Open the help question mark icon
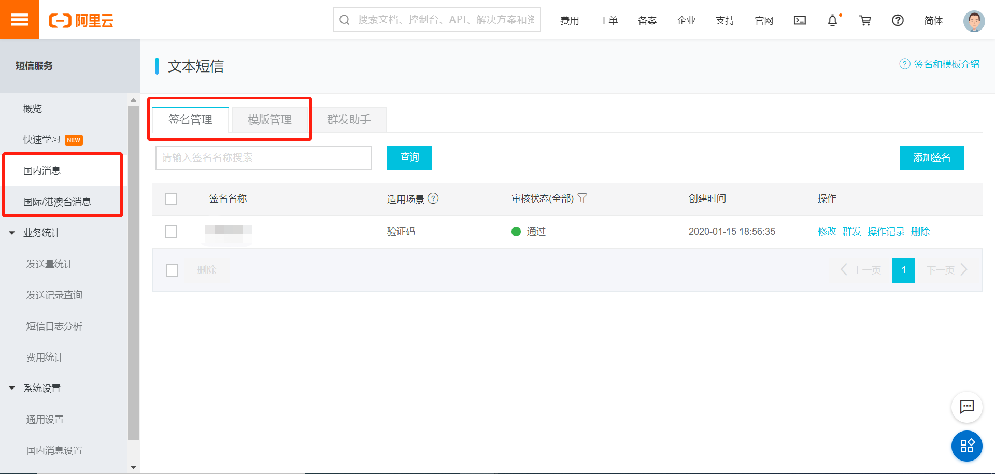995x474 pixels. 898,21
